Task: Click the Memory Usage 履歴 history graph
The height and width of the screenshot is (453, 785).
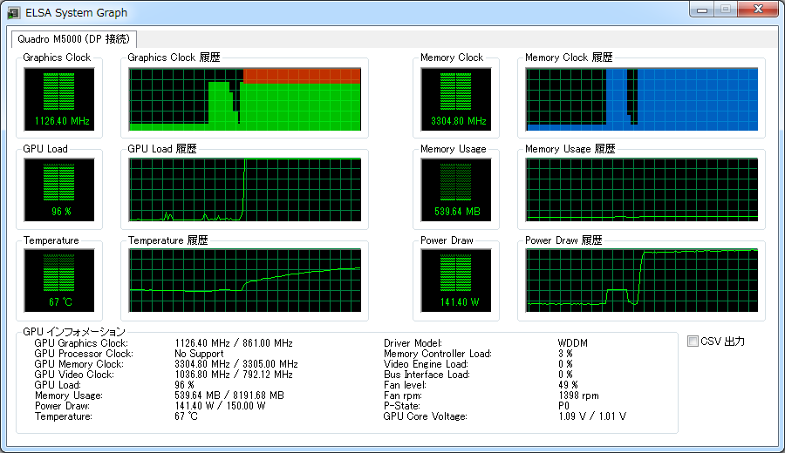Action: pos(642,190)
